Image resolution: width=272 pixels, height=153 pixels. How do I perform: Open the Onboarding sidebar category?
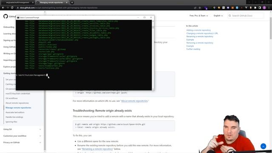point(9,27)
